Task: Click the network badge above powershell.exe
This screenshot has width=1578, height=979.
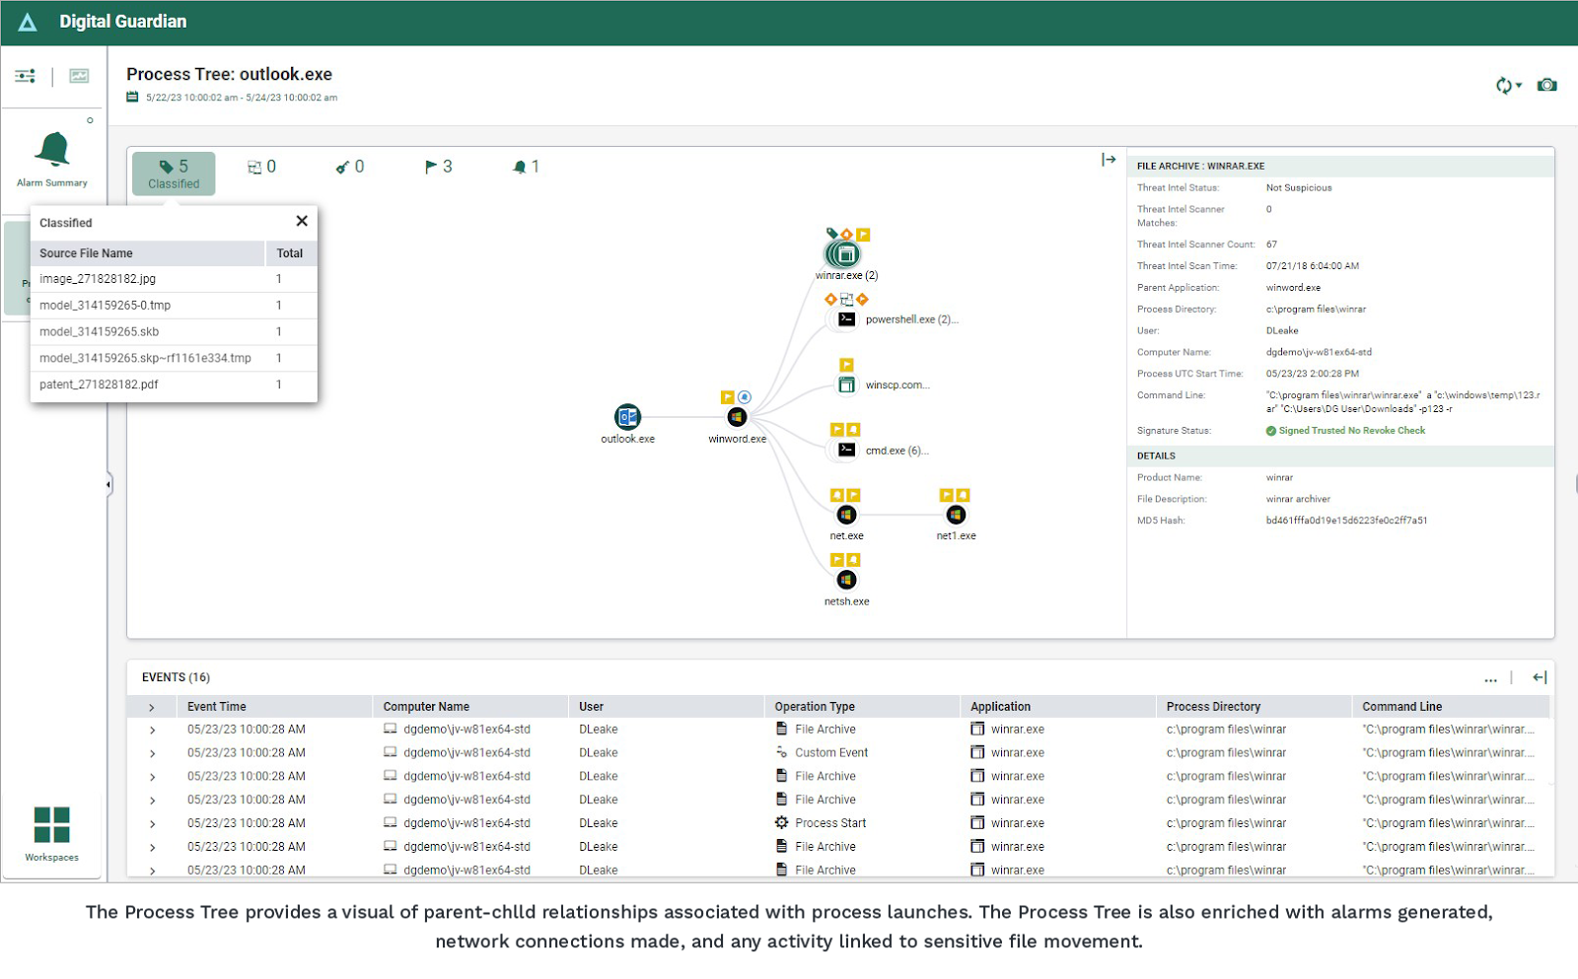Action: pyautogui.click(x=846, y=299)
